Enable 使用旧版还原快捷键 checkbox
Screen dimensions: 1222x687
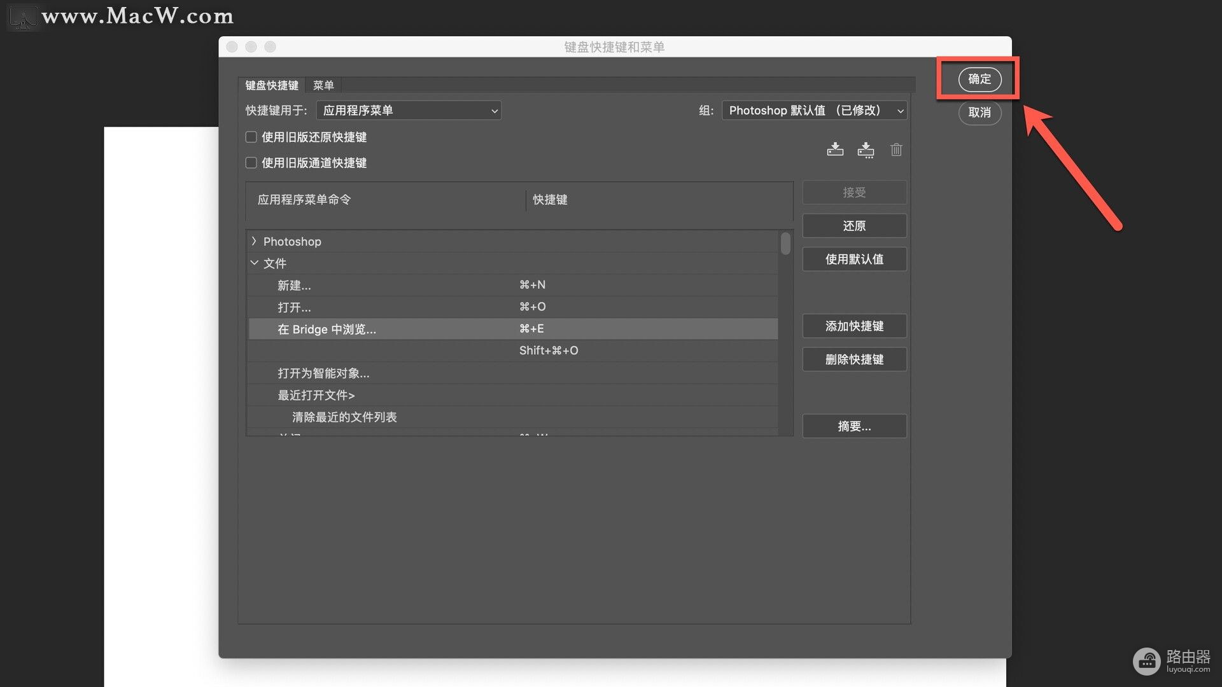coord(251,137)
